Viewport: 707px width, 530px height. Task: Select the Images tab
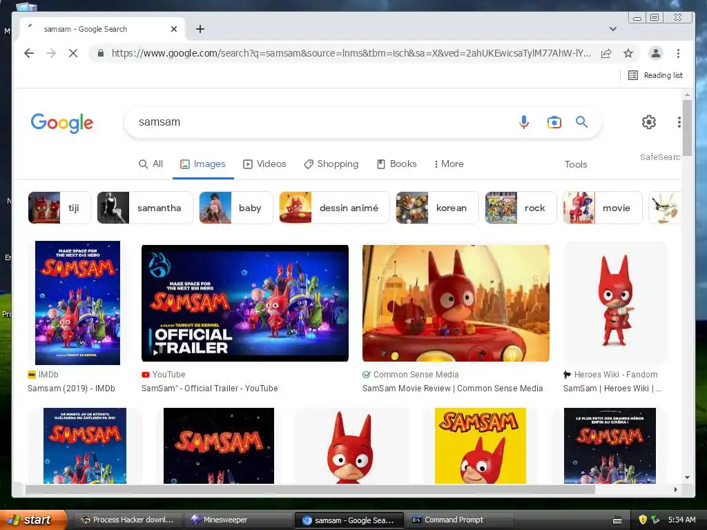coord(203,164)
